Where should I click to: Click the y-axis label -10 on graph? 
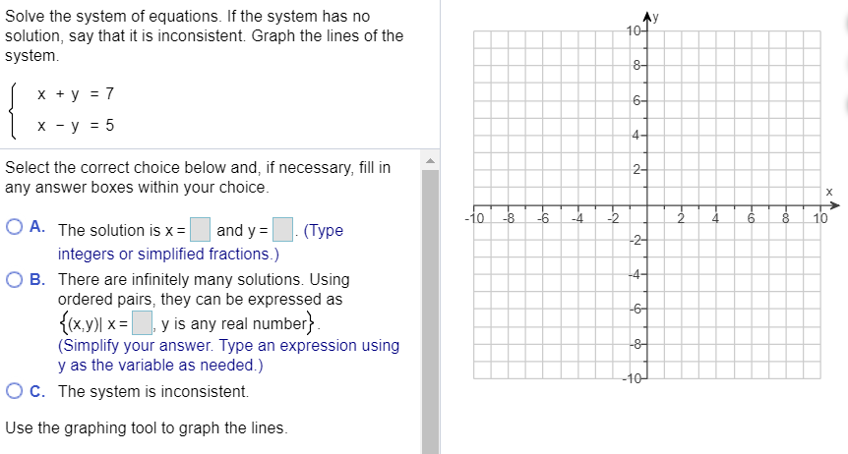[633, 378]
